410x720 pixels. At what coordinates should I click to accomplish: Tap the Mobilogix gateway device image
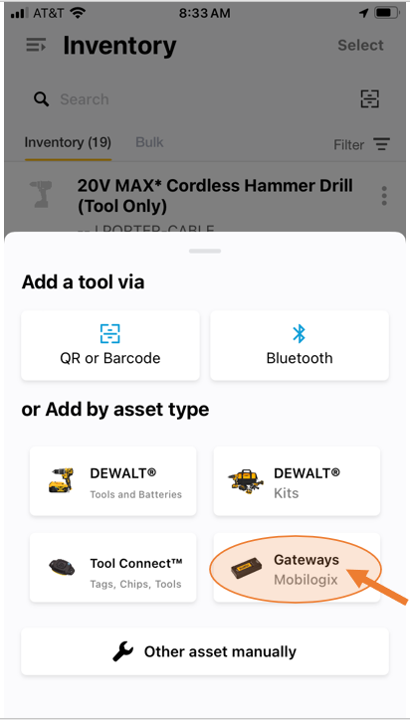click(247, 570)
